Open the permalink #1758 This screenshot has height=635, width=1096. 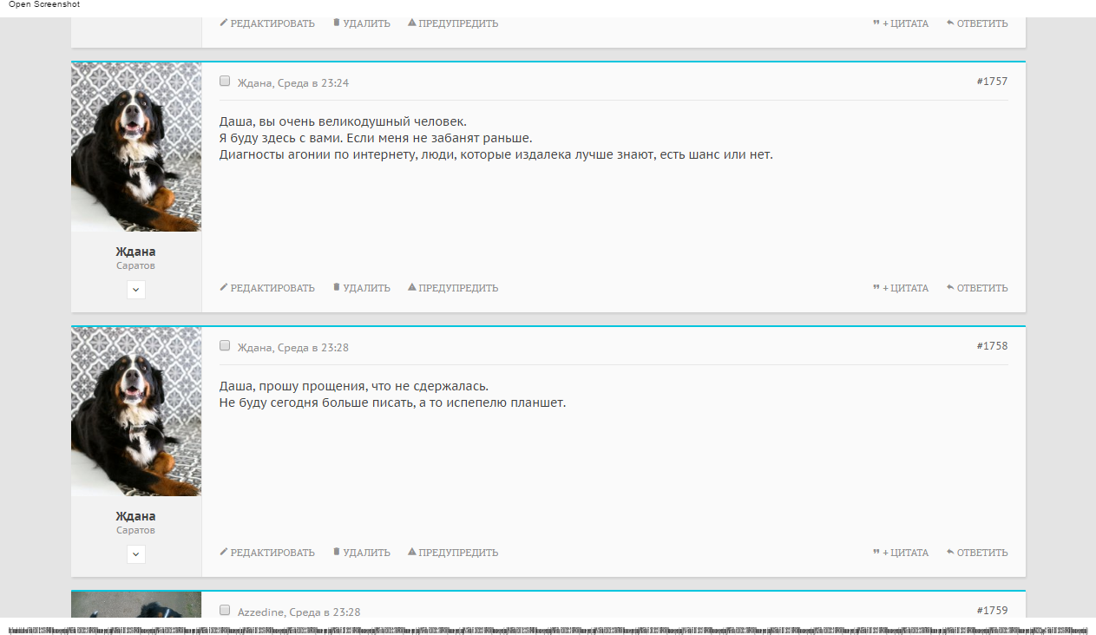click(x=992, y=346)
